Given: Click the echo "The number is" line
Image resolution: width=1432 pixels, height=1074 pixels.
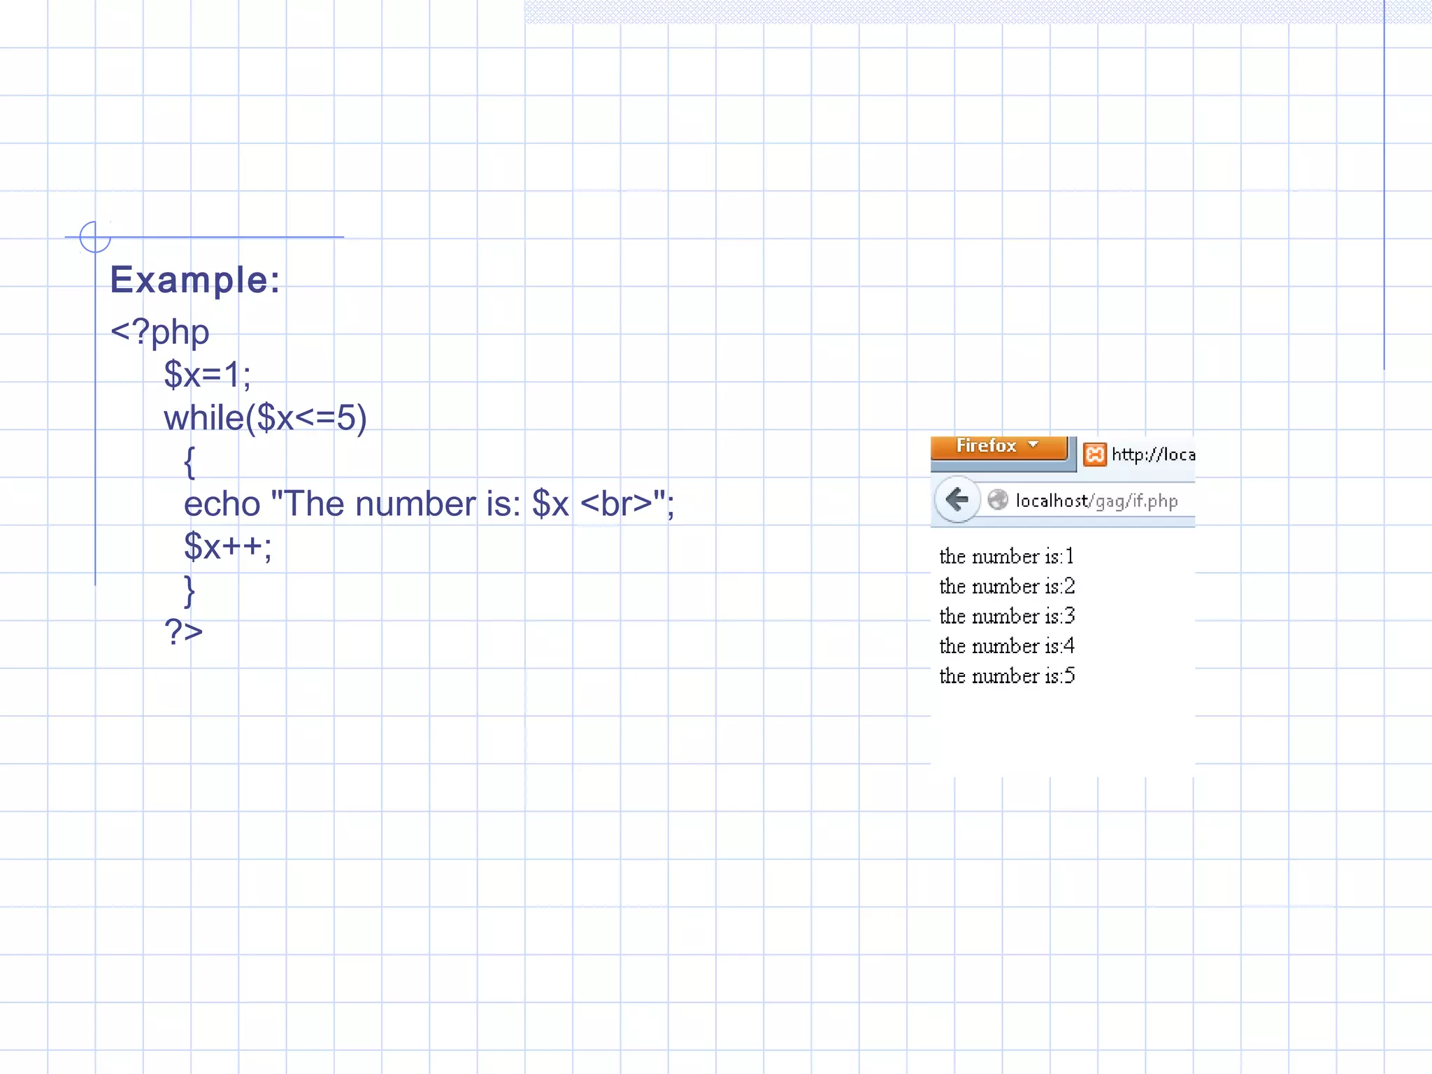Looking at the screenshot, I should point(429,503).
